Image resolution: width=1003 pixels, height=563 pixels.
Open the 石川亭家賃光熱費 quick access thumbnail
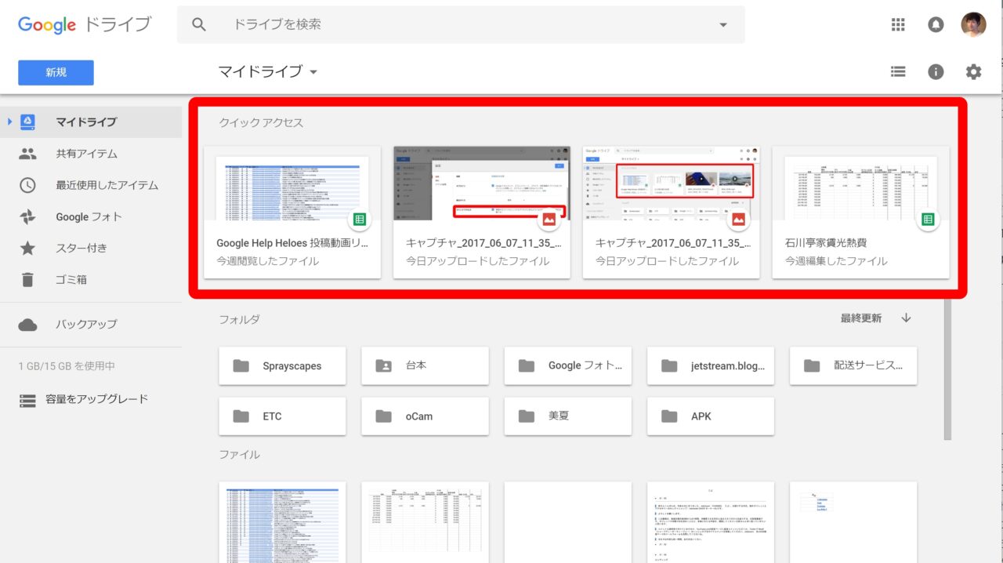point(860,187)
